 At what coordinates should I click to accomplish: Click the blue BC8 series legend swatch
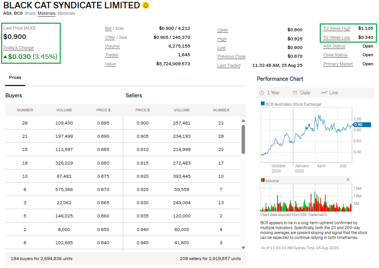[263, 104]
